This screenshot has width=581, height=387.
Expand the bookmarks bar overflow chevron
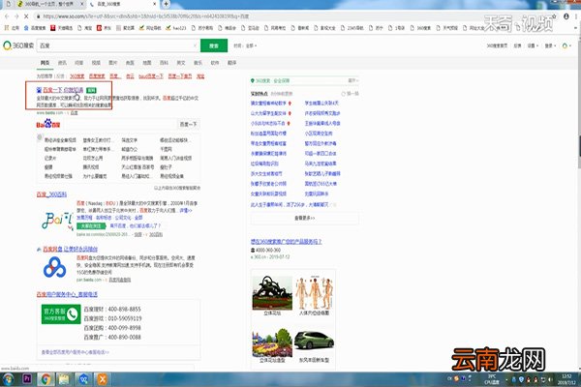575,28
